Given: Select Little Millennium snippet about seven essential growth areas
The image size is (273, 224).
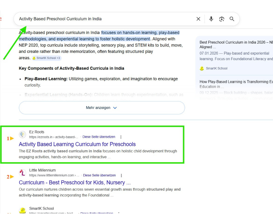Looking at the screenshot, I should [100, 192].
